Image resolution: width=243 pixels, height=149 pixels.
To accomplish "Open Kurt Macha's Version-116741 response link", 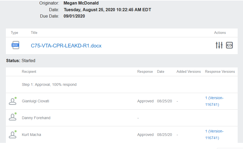I will [214, 134].
